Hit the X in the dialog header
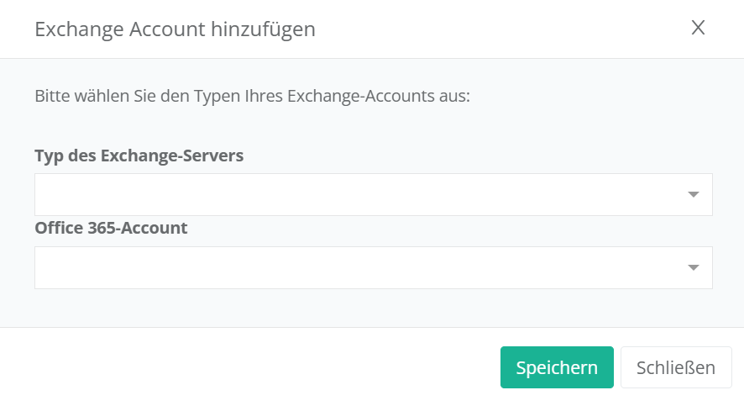Viewport: 744px width, 406px height. tap(698, 28)
